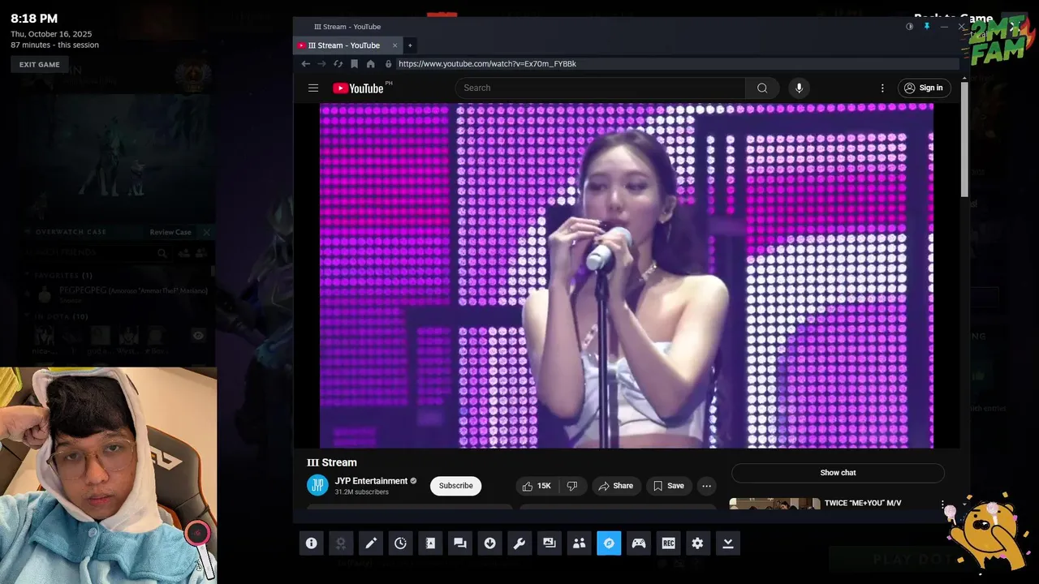Screen dimensions: 1039x584
Task: Click the YouTube page scrollbar
Action: 964,138
